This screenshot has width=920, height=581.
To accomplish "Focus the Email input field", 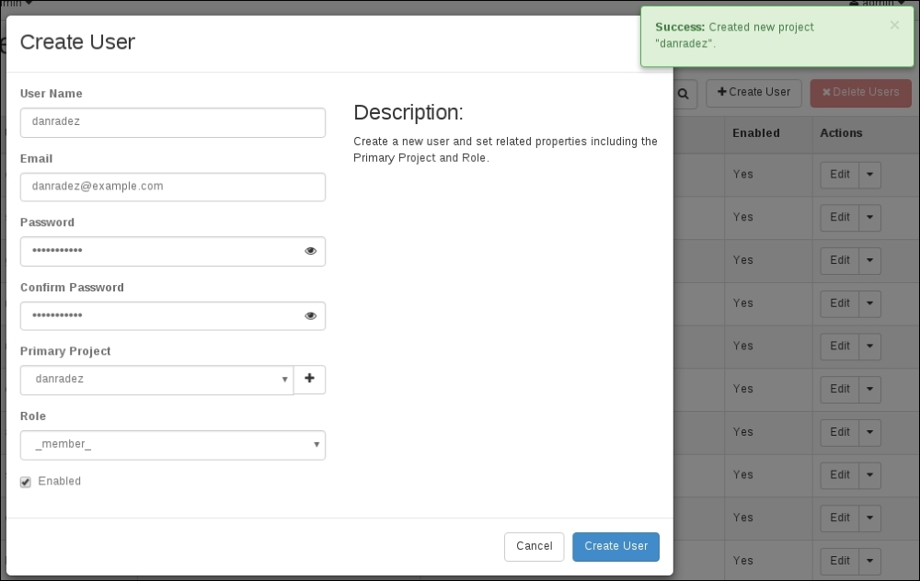I will click(x=173, y=187).
